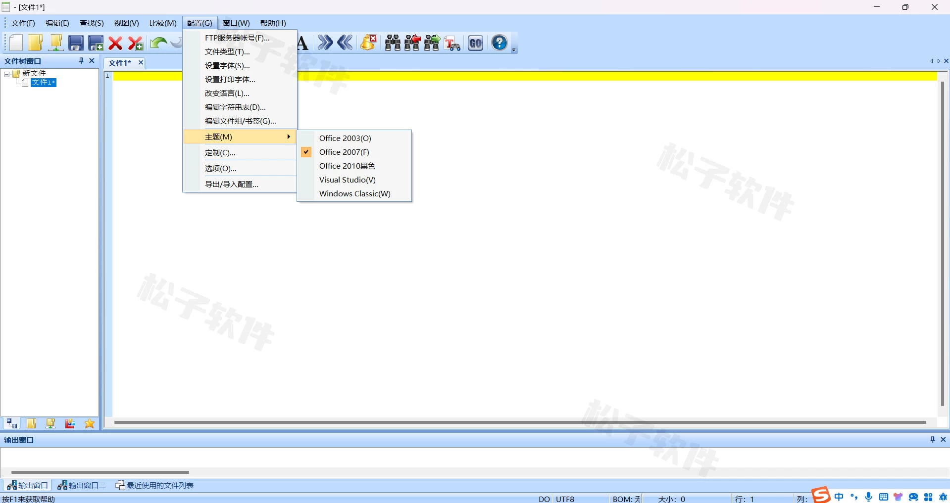Click the bold letter A font icon
The image size is (950, 503).
[302, 43]
